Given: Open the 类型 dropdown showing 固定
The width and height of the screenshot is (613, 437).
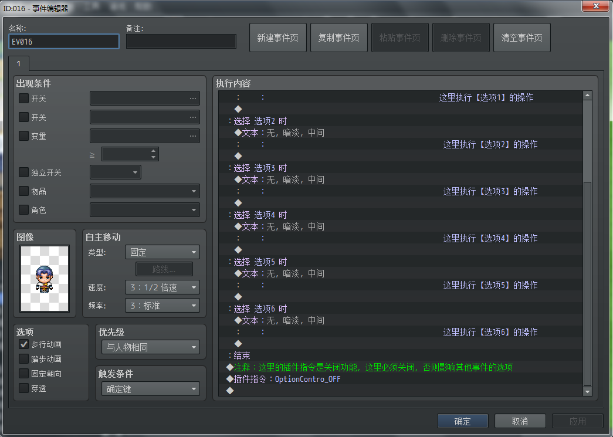Looking at the screenshot, I should click(162, 252).
